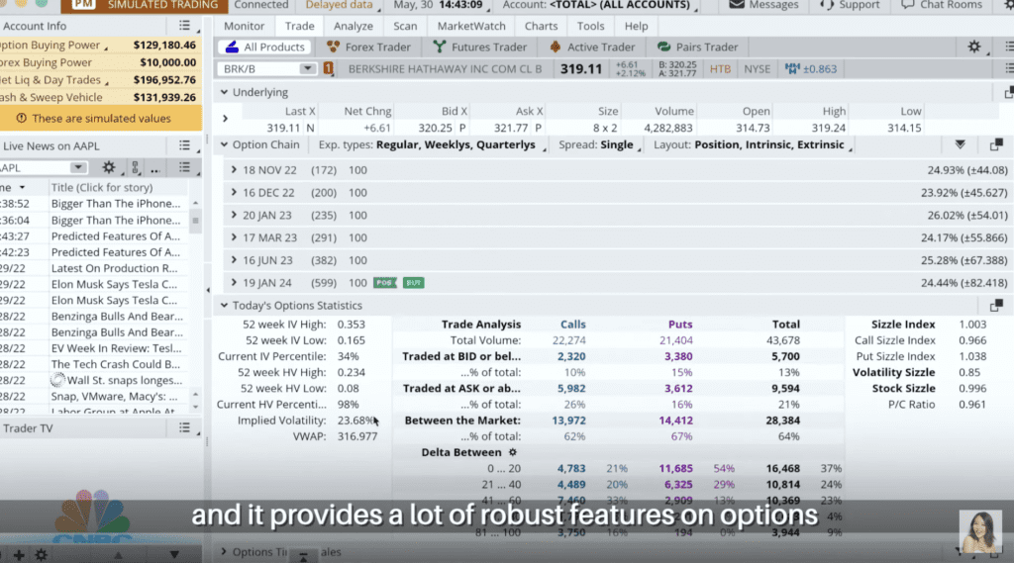Click the BRK/B symbol link number 1 icon
Screen dimensions: 1014x563
point(329,68)
